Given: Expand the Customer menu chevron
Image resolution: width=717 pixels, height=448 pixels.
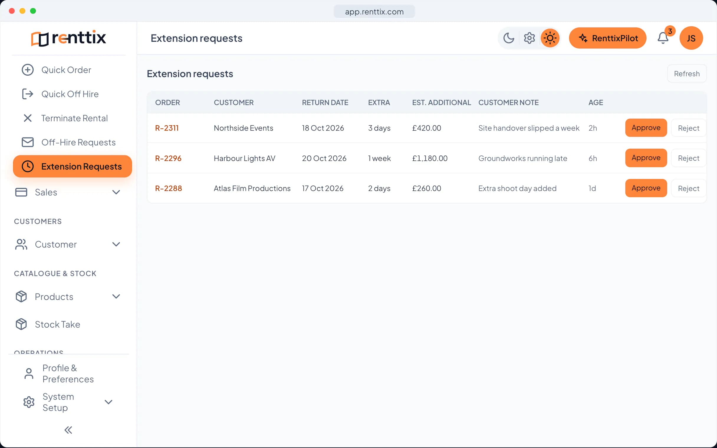Looking at the screenshot, I should coord(116,244).
